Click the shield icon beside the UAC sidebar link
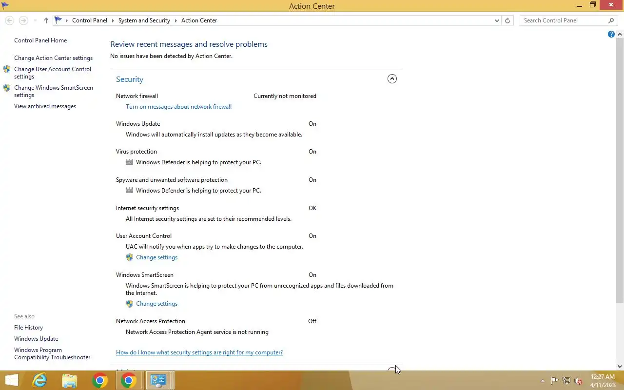This screenshot has width=624, height=390. pos(7,69)
